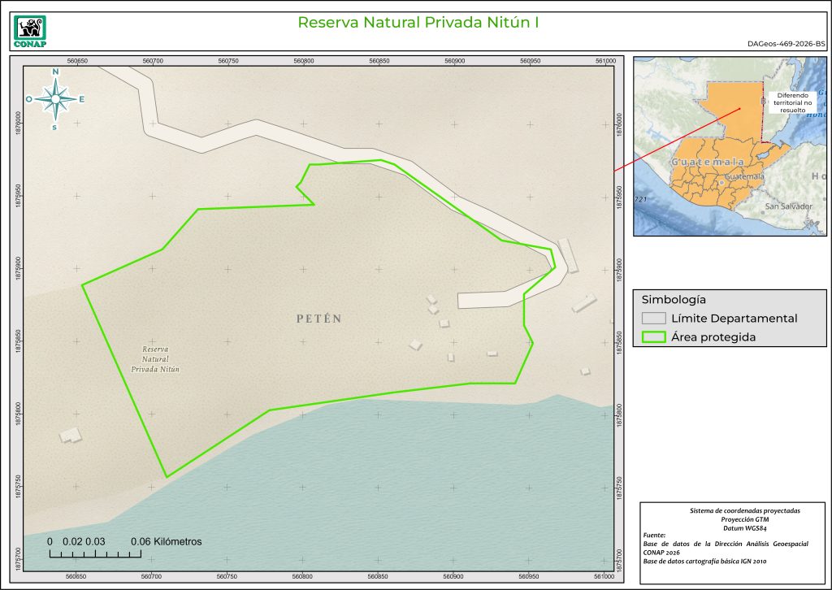Select the grey Límite Departamental legend swatch
The width and height of the screenshot is (832, 590).
[653, 319]
